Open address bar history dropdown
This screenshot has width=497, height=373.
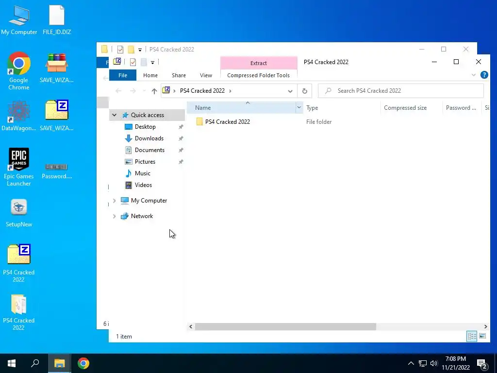[x=290, y=91]
